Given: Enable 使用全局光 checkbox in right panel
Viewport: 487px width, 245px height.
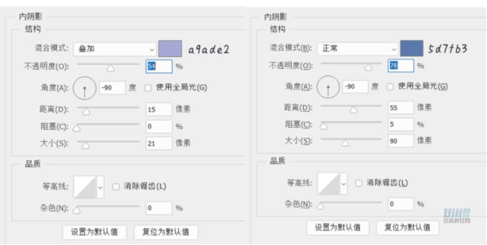Looking at the screenshot, I should point(391,87).
